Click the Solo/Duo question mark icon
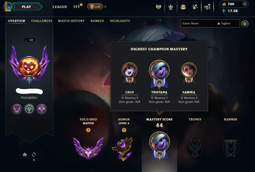 (88, 130)
